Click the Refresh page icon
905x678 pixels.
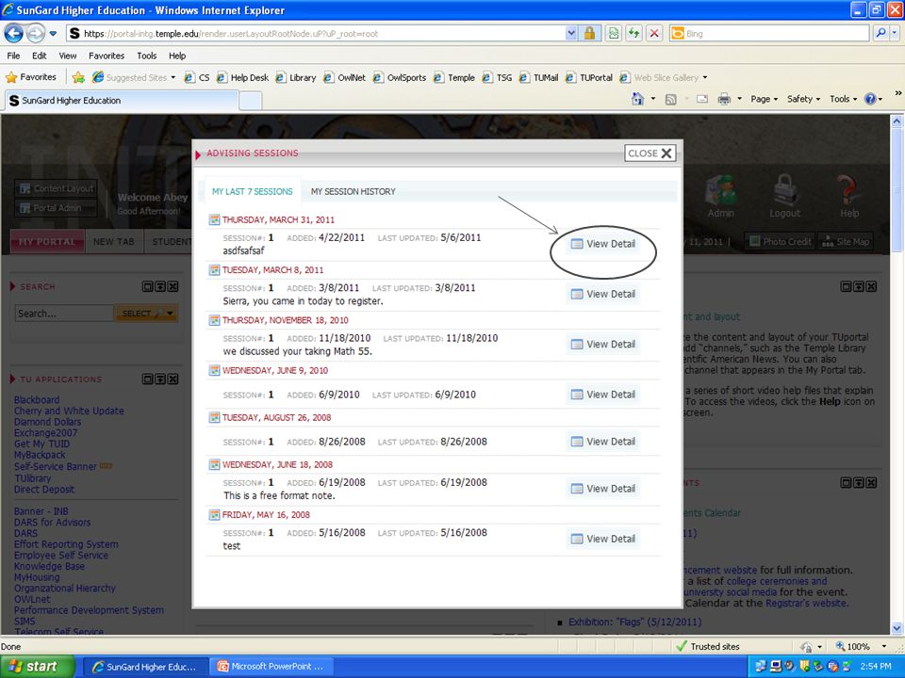coord(633,34)
